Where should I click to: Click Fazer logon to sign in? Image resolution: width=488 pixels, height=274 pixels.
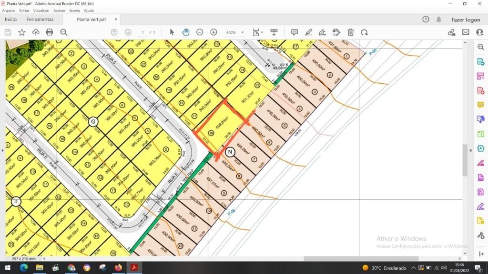pos(466,20)
